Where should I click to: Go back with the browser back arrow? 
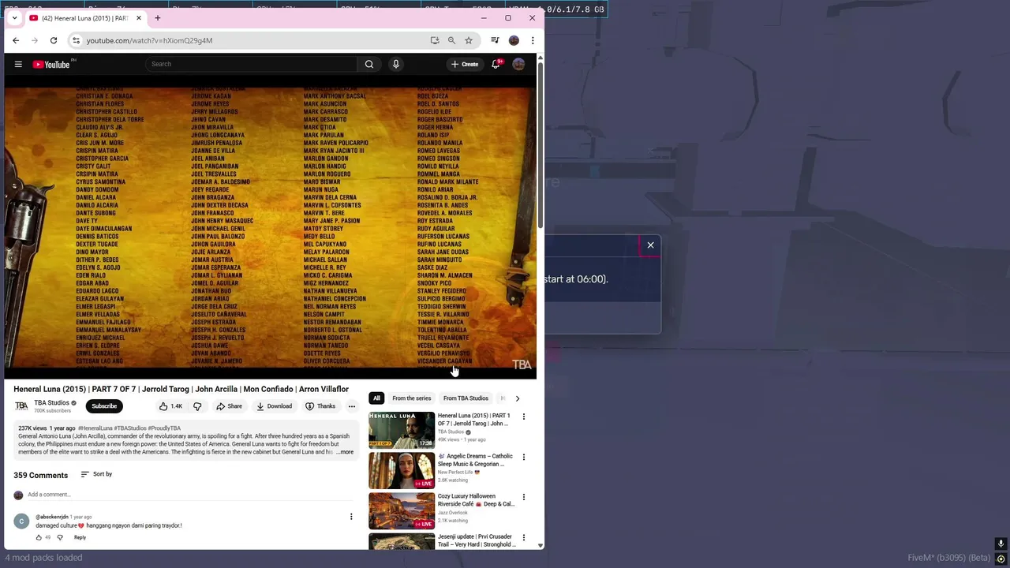[16, 40]
